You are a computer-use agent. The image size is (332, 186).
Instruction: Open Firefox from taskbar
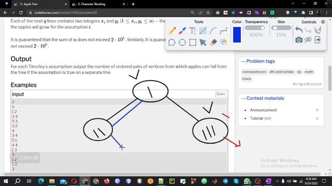pyautogui.click(x=106, y=181)
